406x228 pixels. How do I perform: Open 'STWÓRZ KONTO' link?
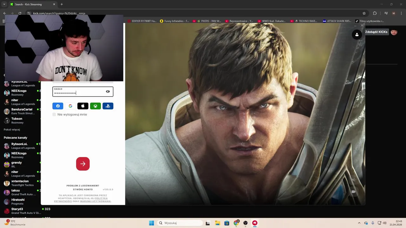click(x=83, y=189)
